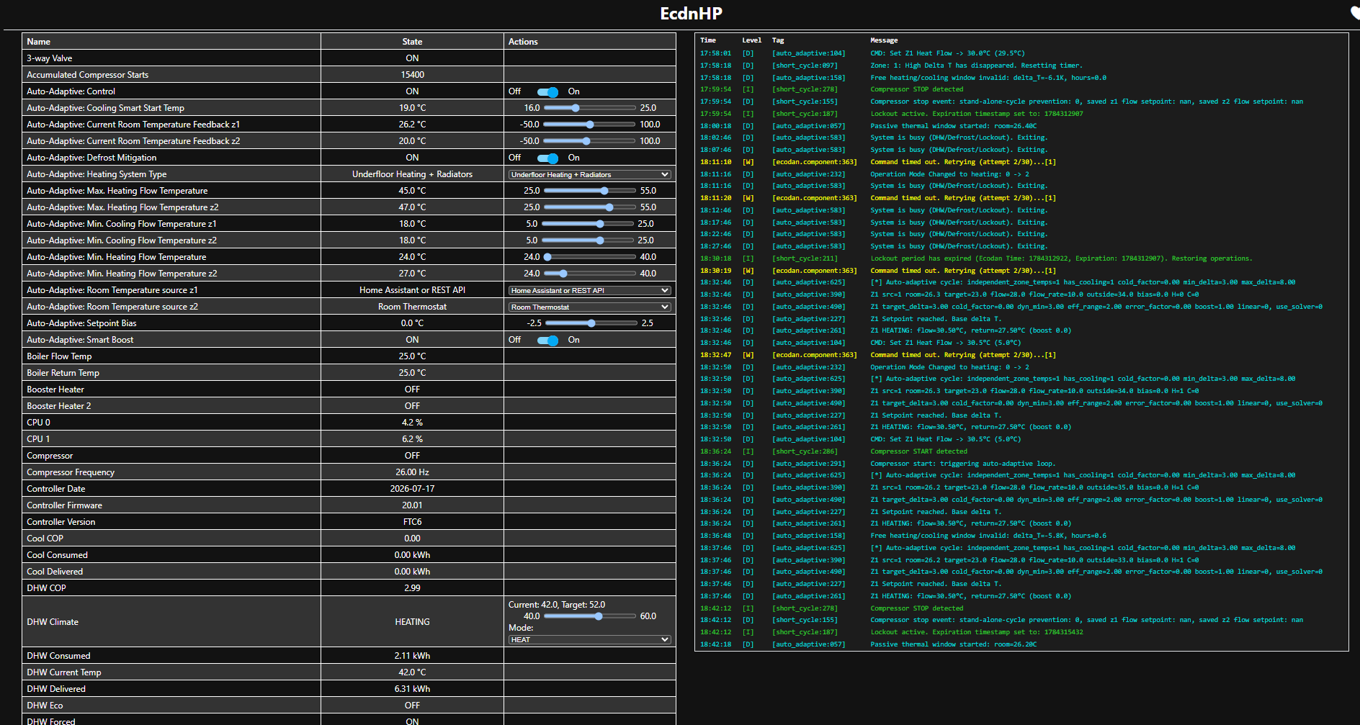The width and height of the screenshot is (1360, 725).
Task: Click the Actions column header
Action: pos(523,42)
